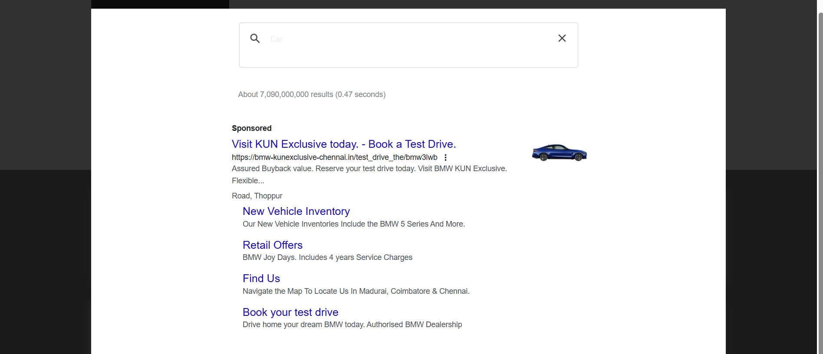
Task: Click the bmw-kunexclusive-chennai.in URL
Action: pyautogui.click(x=335, y=157)
